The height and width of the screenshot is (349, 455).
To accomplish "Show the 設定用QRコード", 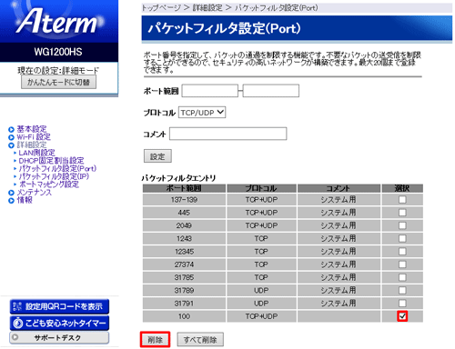I will [59, 306].
